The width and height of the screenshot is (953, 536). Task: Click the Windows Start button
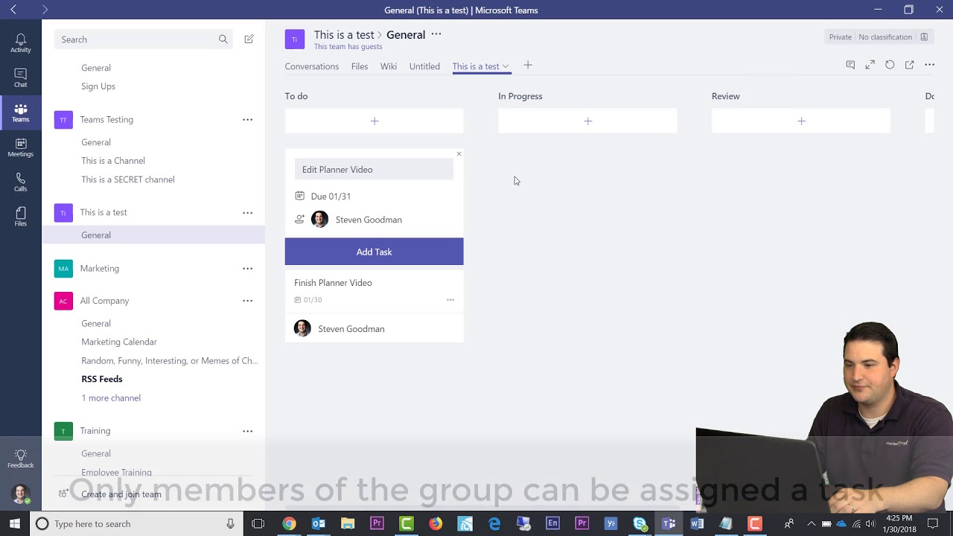coord(15,523)
